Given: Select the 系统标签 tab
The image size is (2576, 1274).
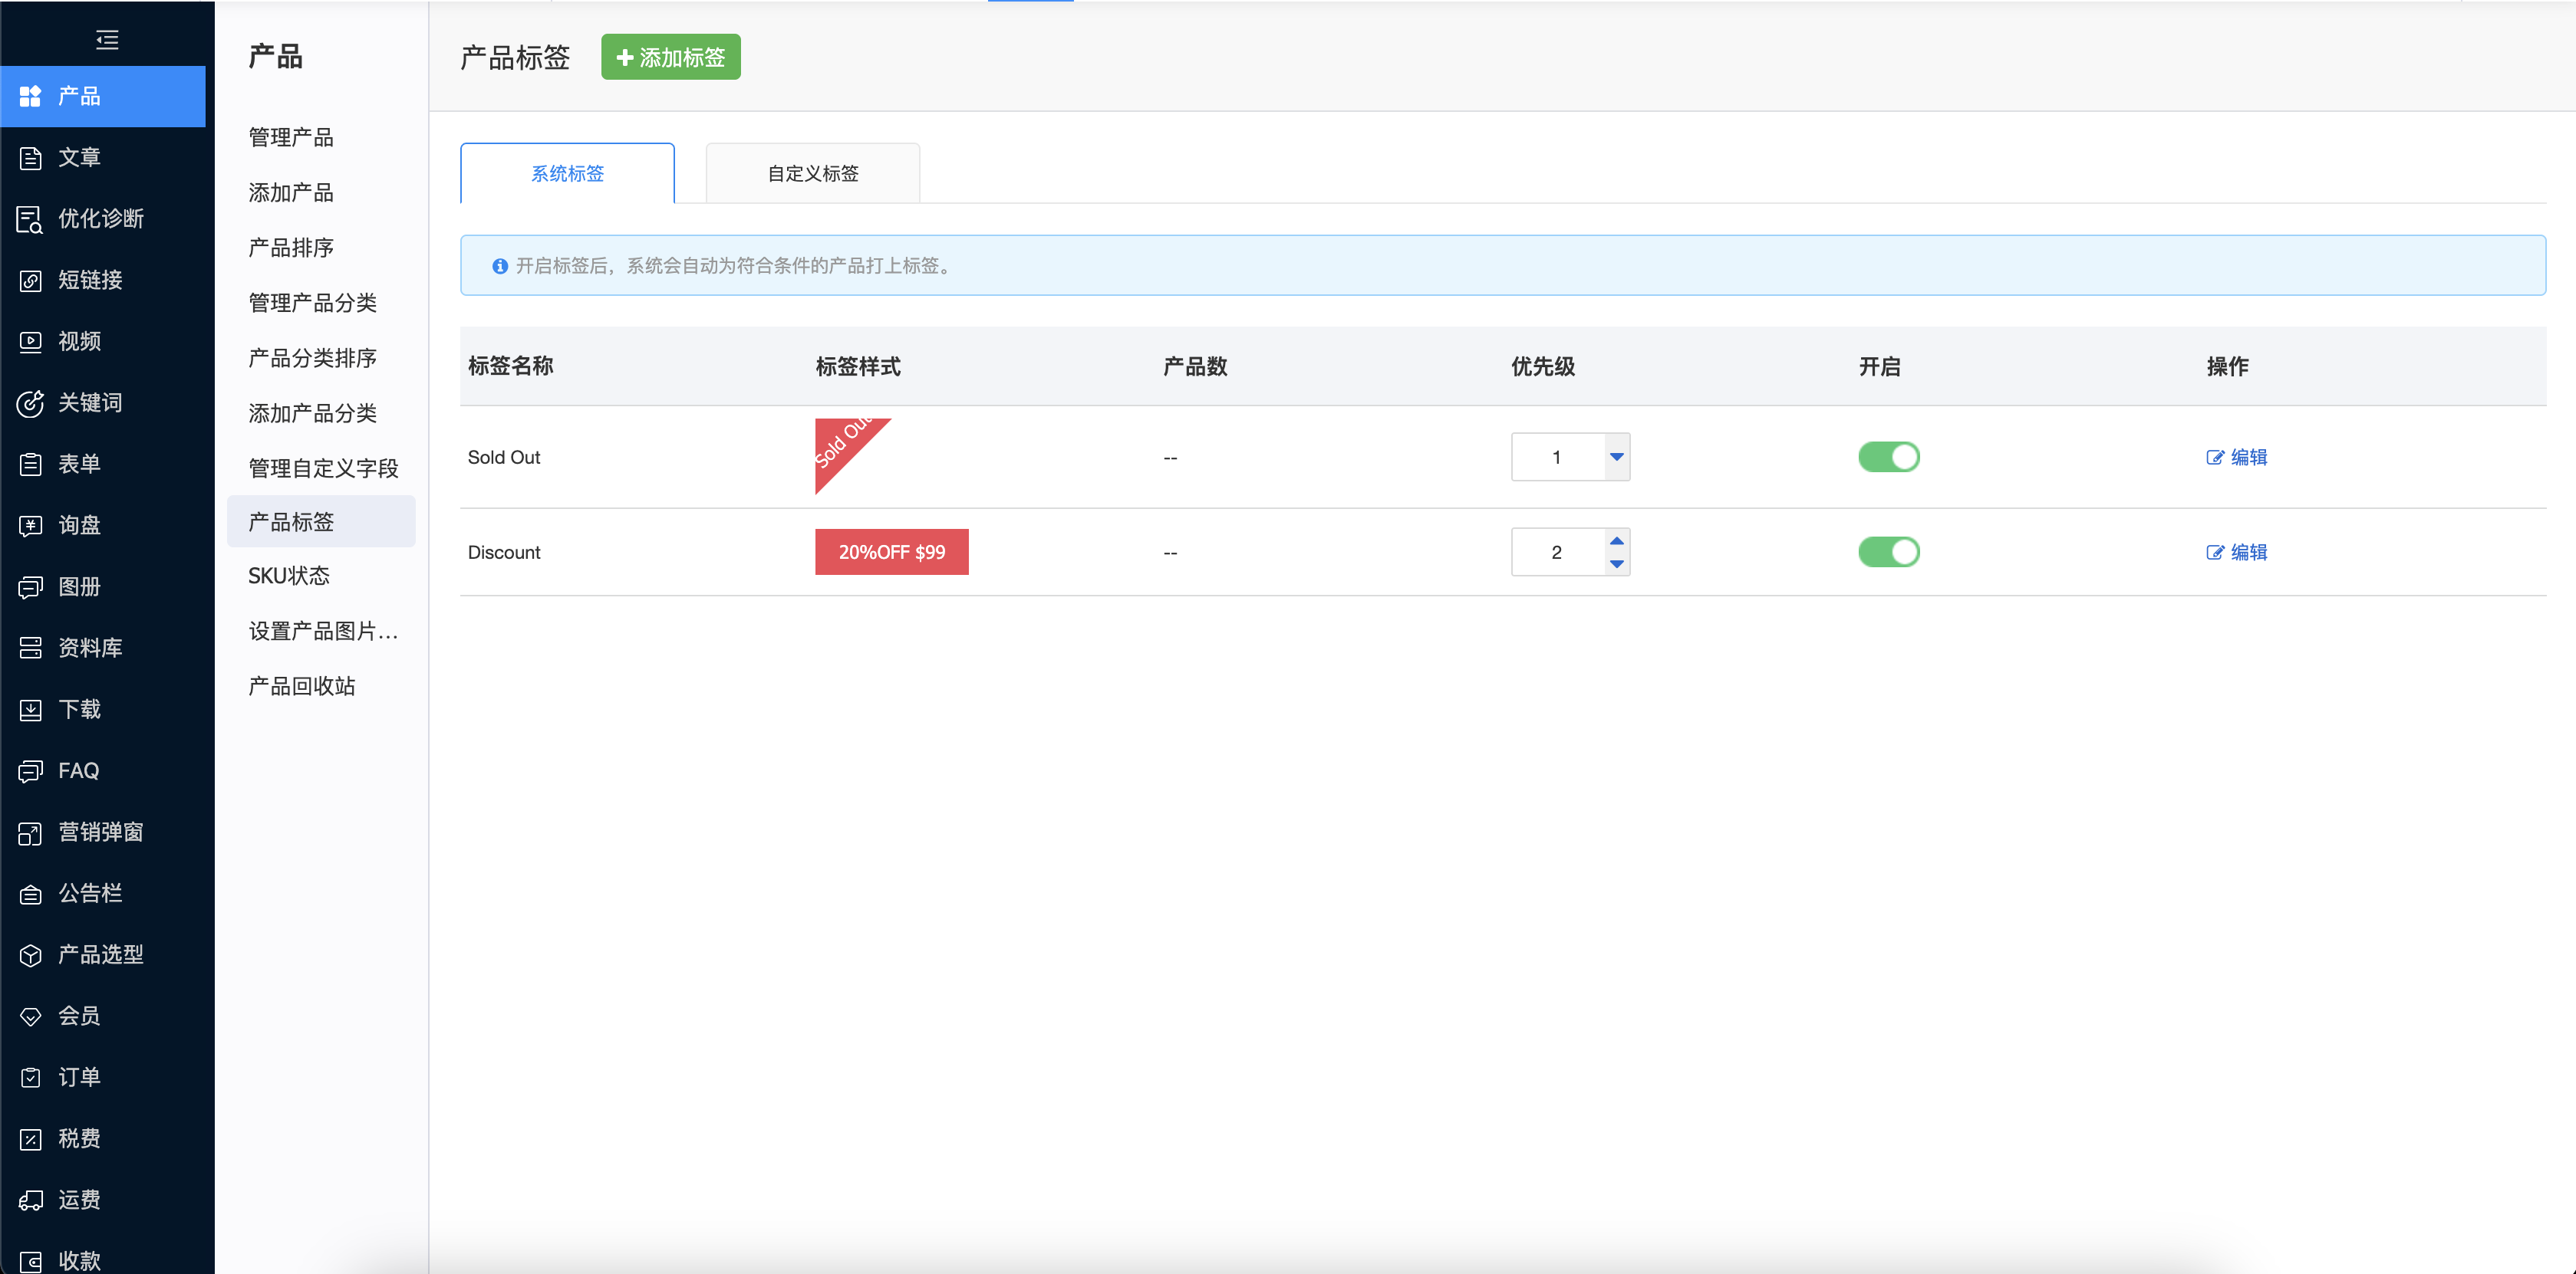Looking at the screenshot, I should [567, 174].
